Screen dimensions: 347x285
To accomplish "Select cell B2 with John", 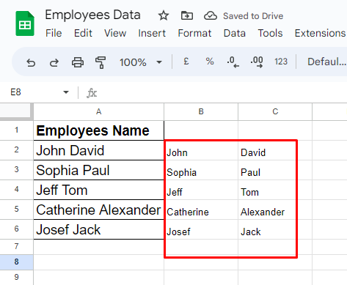I will [x=201, y=150].
